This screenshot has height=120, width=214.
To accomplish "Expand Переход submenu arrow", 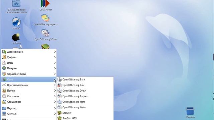I will click(55, 108).
